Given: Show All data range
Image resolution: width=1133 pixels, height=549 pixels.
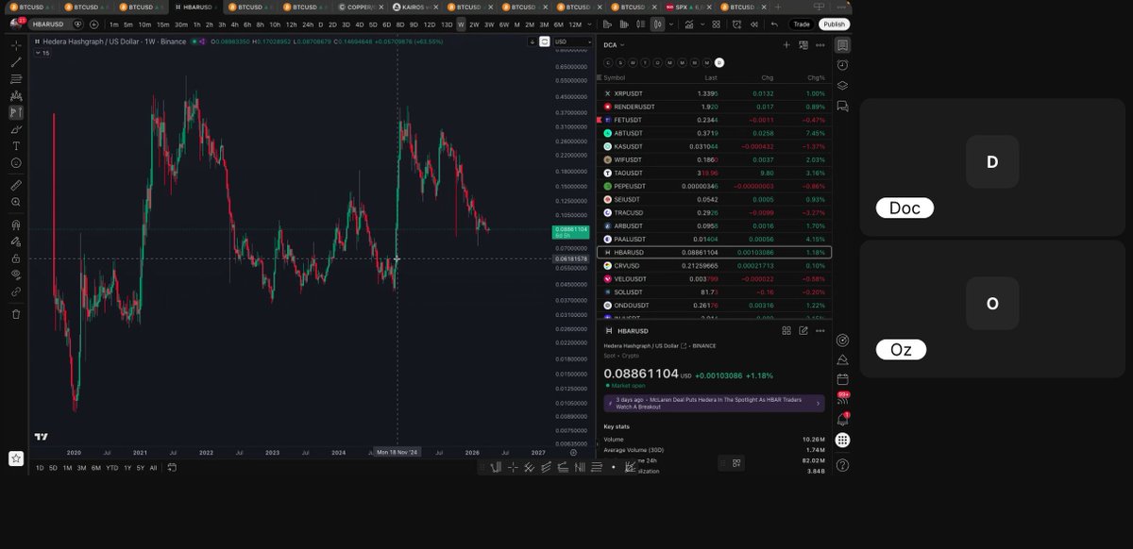Looking at the screenshot, I should (x=154, y=468).
